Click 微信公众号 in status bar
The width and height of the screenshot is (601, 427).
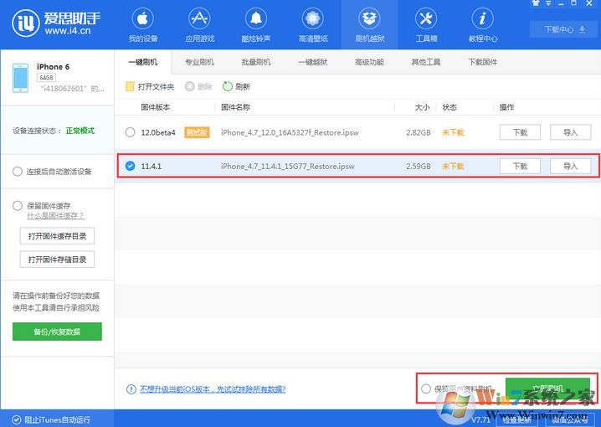click(x=569, y=419)
